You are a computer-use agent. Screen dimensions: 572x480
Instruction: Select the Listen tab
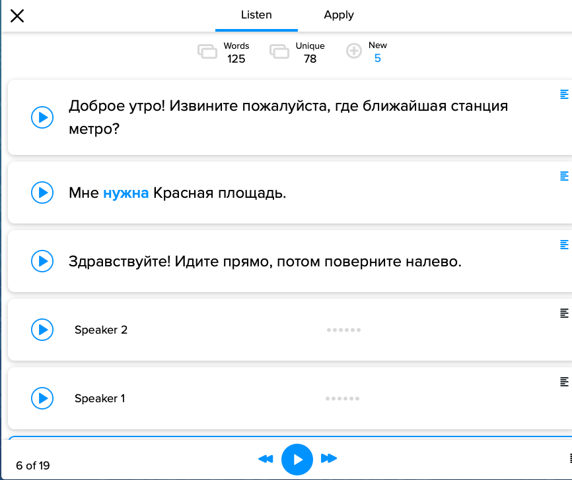click(x=256, y=15)
